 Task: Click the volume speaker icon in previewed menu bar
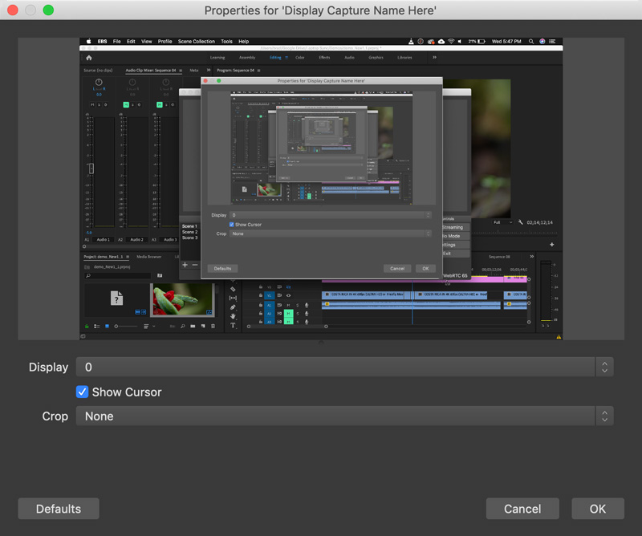click(x=460, y=42)
